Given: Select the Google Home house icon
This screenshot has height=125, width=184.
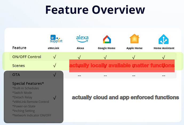Looking at the screenshot, I should (107, 39).
